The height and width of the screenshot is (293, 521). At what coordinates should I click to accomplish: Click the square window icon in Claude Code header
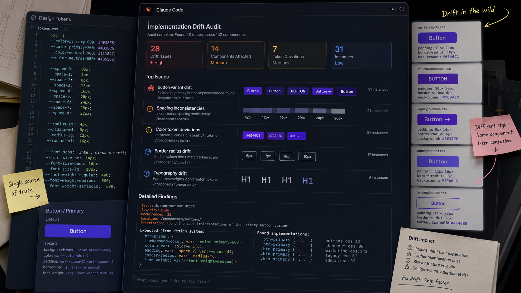coord(393,9)
